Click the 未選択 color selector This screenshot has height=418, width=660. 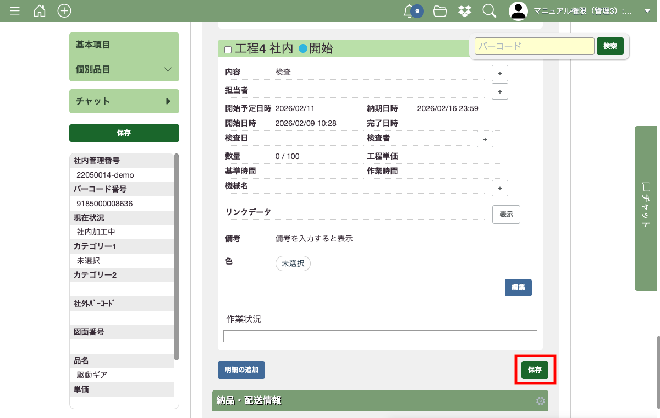(x=293, y=263)
